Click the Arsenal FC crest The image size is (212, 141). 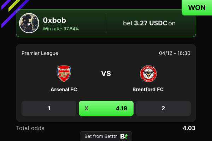[64, 74]
